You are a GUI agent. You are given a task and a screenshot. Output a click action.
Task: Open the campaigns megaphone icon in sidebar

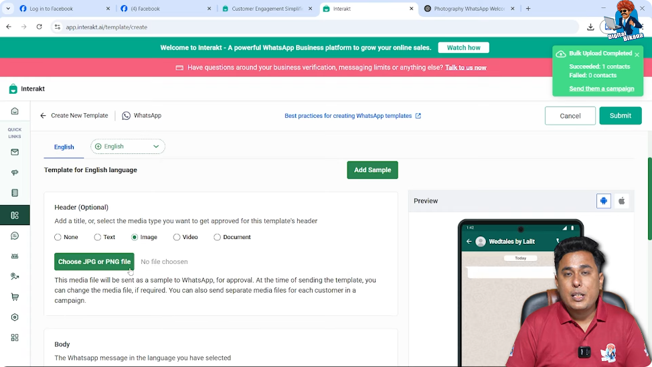click(15, 172)
